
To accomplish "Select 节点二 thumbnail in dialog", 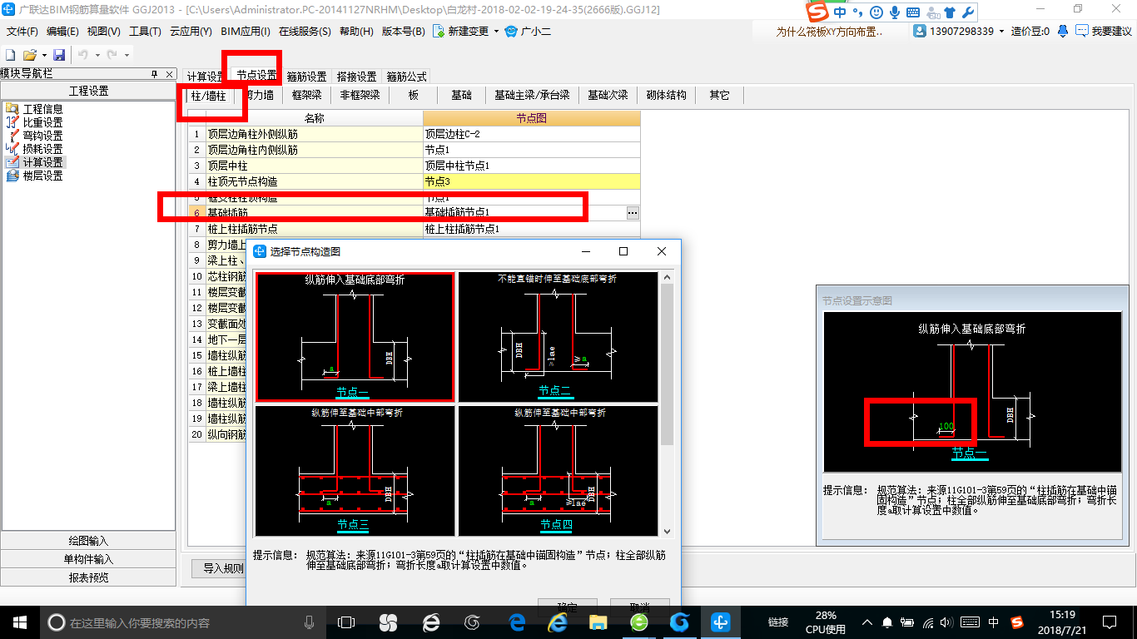I will 558,337.
